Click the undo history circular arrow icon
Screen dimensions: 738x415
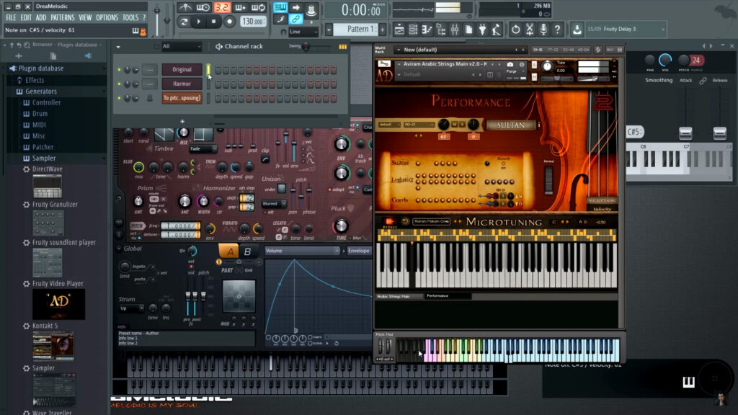[516, 29]
